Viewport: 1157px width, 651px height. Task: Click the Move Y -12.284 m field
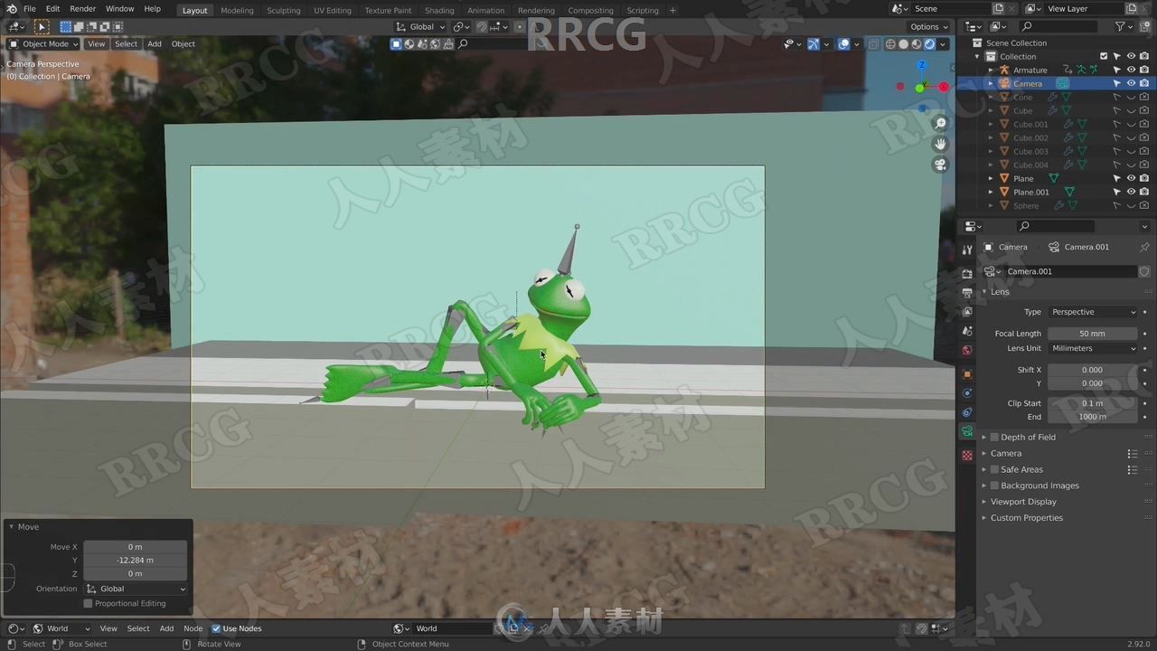[x=136, y=561]
